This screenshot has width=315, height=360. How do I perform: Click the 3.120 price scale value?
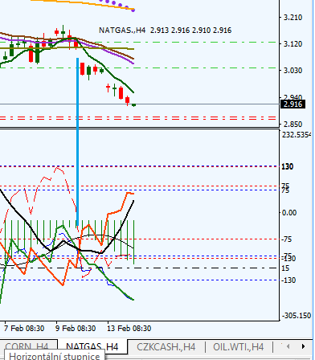(292, 43)
